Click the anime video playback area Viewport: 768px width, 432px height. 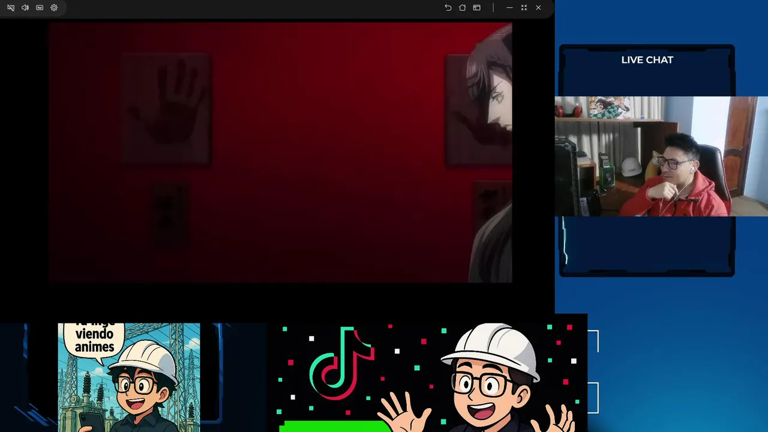pyautogui.click(x=281, y=152)
